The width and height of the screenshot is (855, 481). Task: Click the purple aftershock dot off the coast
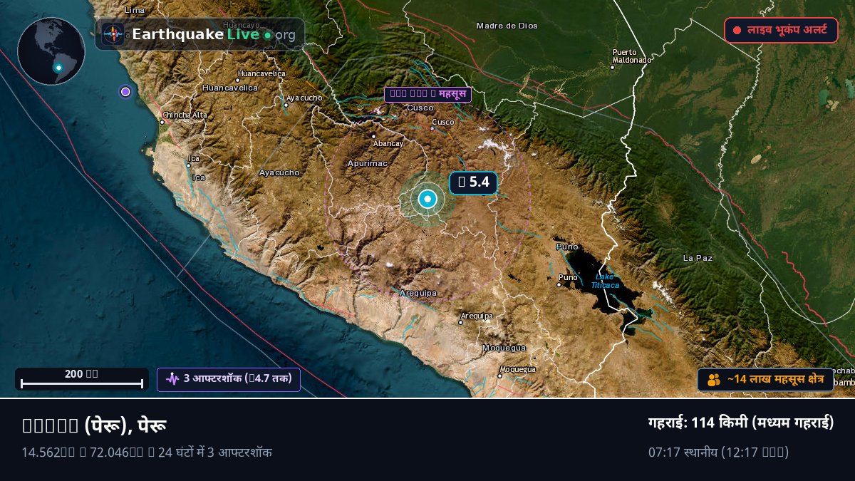tap(126, 91)
